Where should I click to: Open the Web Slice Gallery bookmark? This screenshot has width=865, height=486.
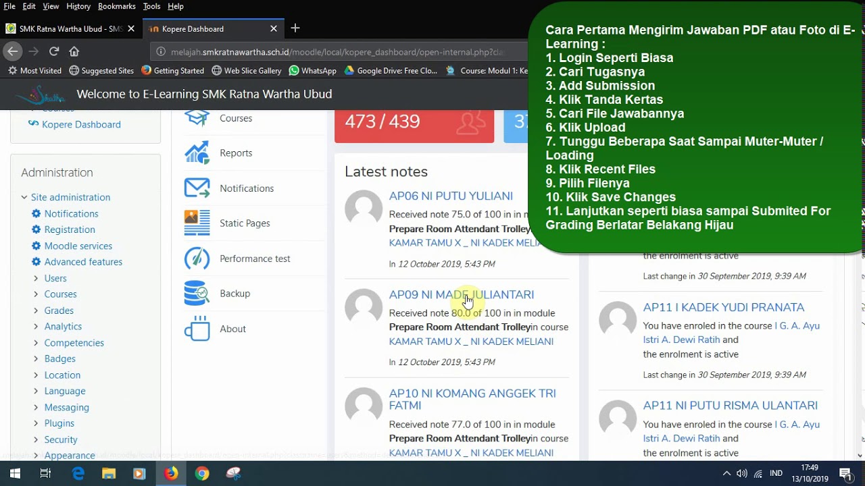click(246, 70)
